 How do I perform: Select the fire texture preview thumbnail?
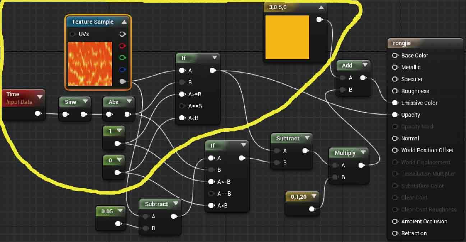tap(90, 64)
